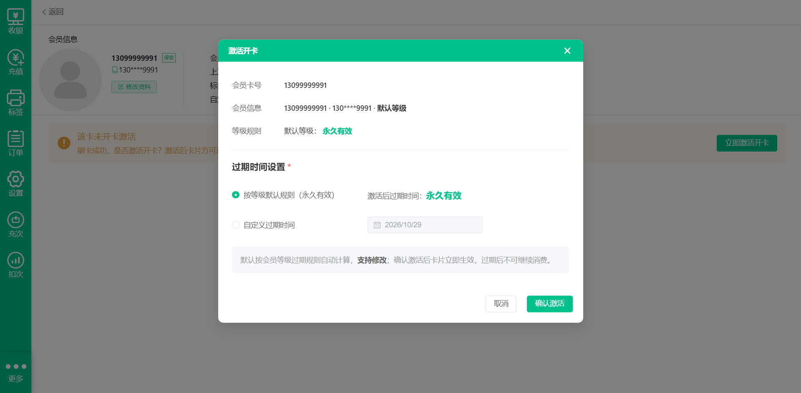Click the 过期时间设置 section heading
The height and width of the screenshot is (393, 801).
tap(259, 167)
